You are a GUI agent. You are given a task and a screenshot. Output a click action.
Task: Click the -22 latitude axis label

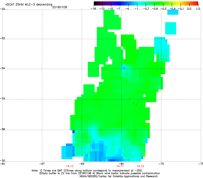click(2, 38)
